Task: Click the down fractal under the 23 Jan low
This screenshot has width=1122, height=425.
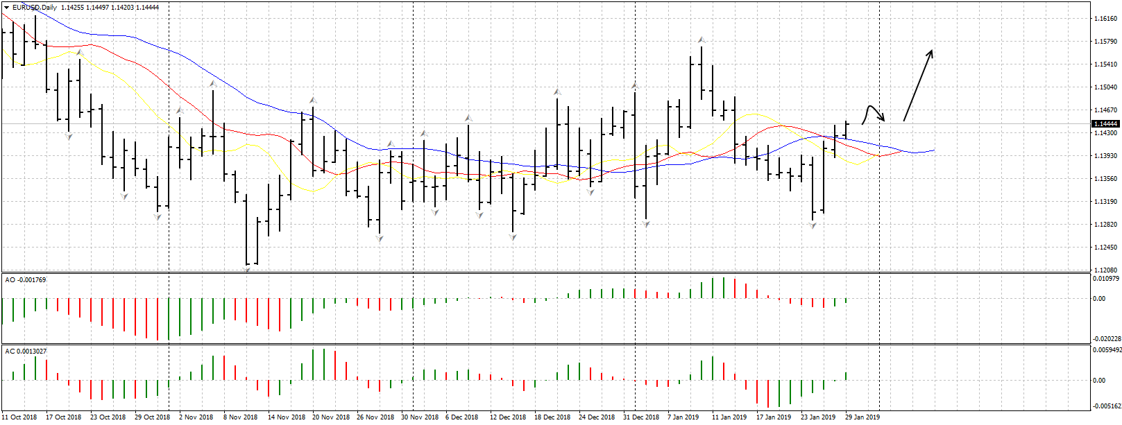Action: pyautogui.click(x=813, y=225)
